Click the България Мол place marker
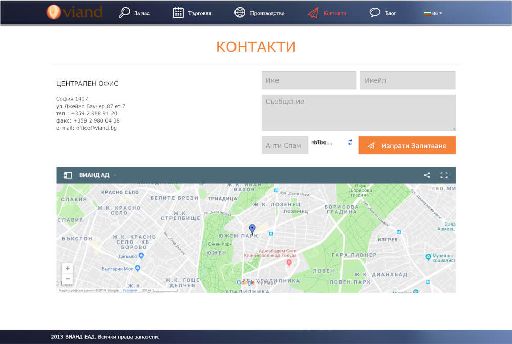The image size is (512, 344). (137, 268)
